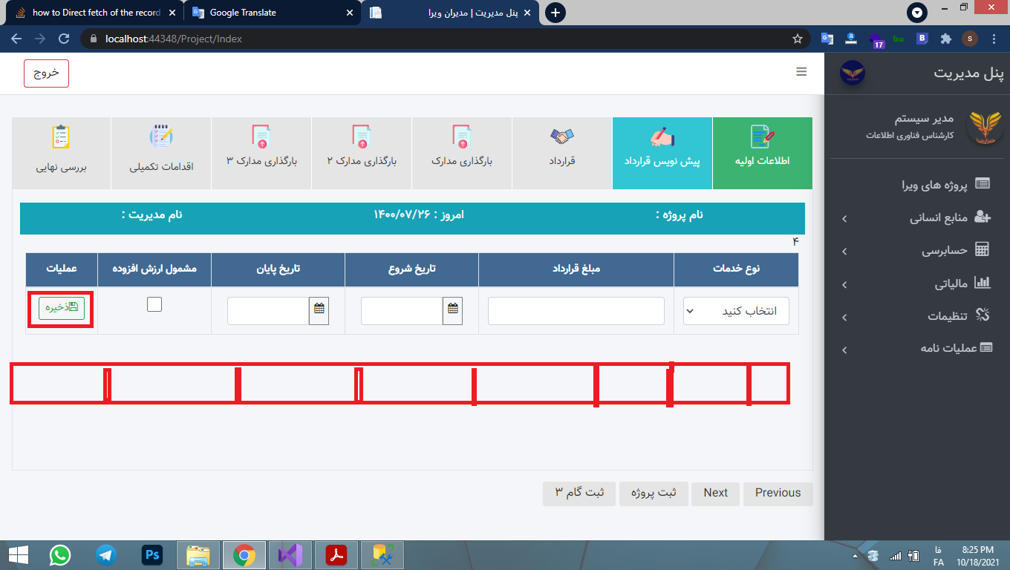Open Photoshop from the taskbar

point(152,554)
